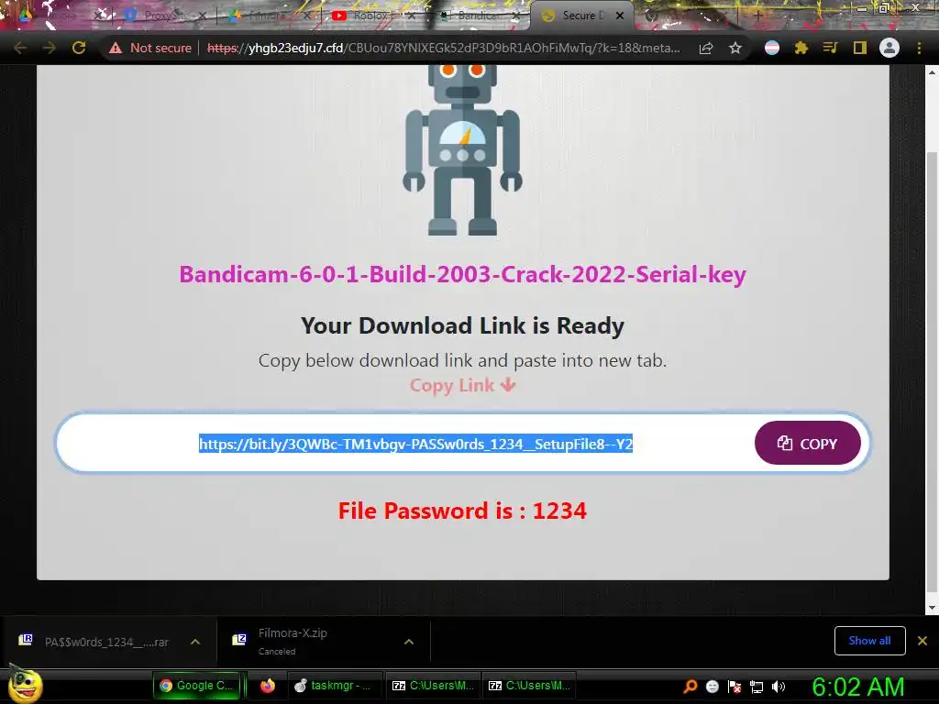Image resolution: width=939 pixels, height=704 pixels.
Task: Click the COPY button
Action: [807, 443]
